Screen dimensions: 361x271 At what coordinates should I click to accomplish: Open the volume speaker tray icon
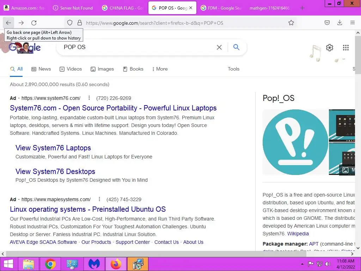coord(328,264)
